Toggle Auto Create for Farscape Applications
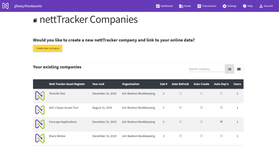This screenshot has width=279, height=146. click(x=201, y=121)
